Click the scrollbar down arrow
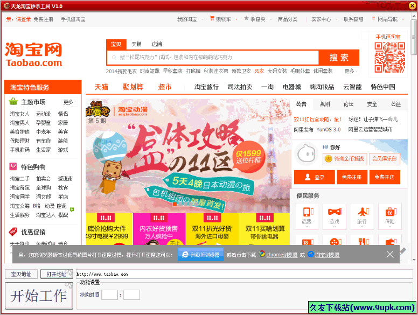This screenshot has height=315, width=418. [414, 260]
